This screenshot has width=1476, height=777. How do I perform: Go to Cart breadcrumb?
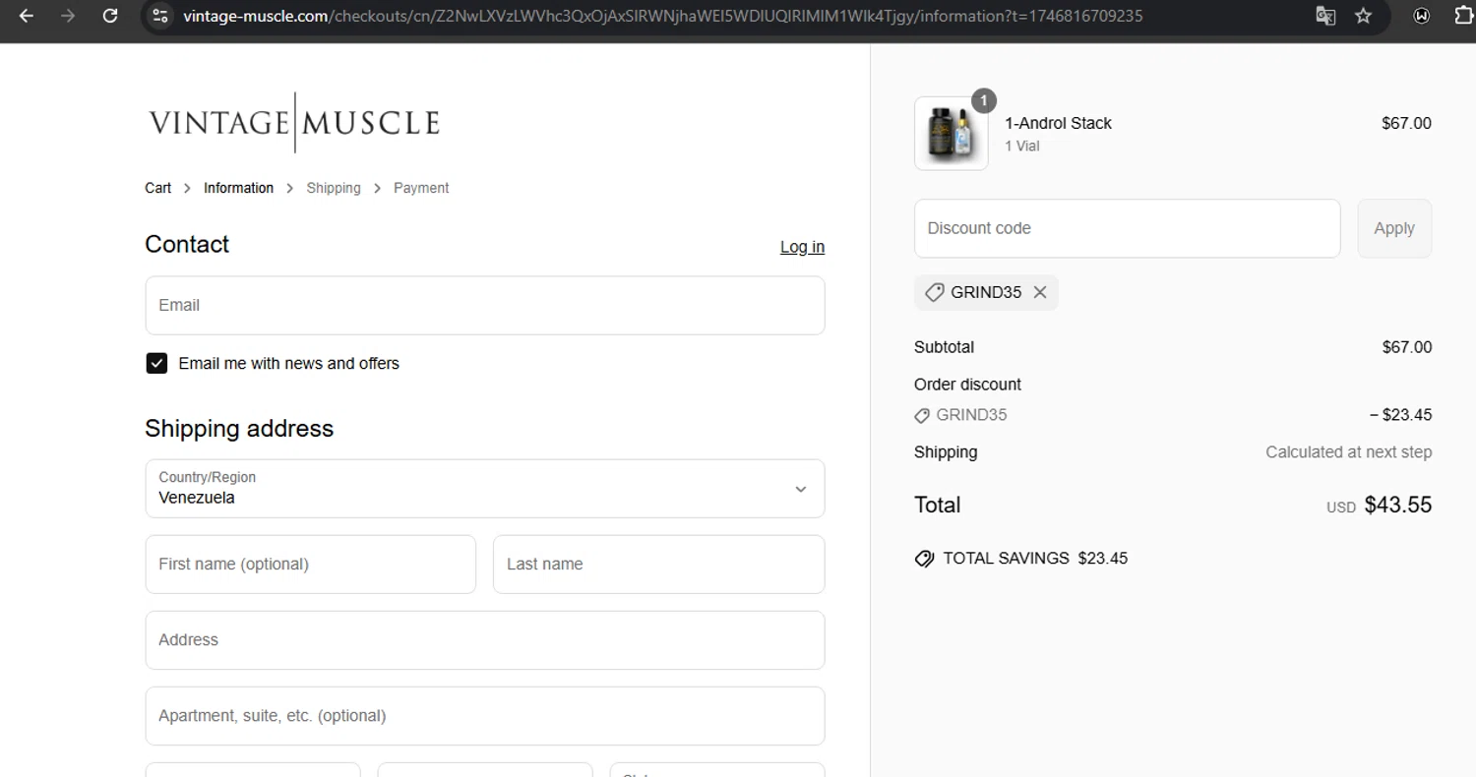tap(157, 188)
